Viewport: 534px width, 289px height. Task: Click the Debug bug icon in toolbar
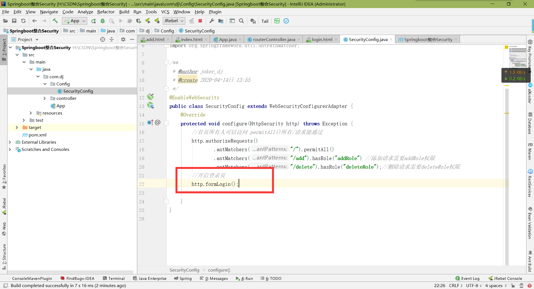pos(103,21)
